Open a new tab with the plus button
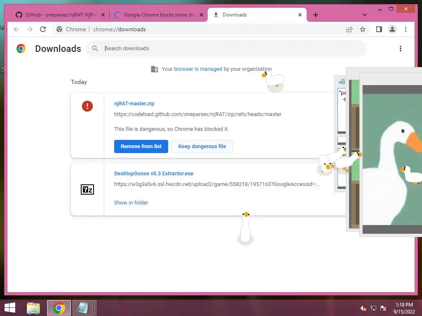This screenshot has height=316, width=422. (316, 15)
